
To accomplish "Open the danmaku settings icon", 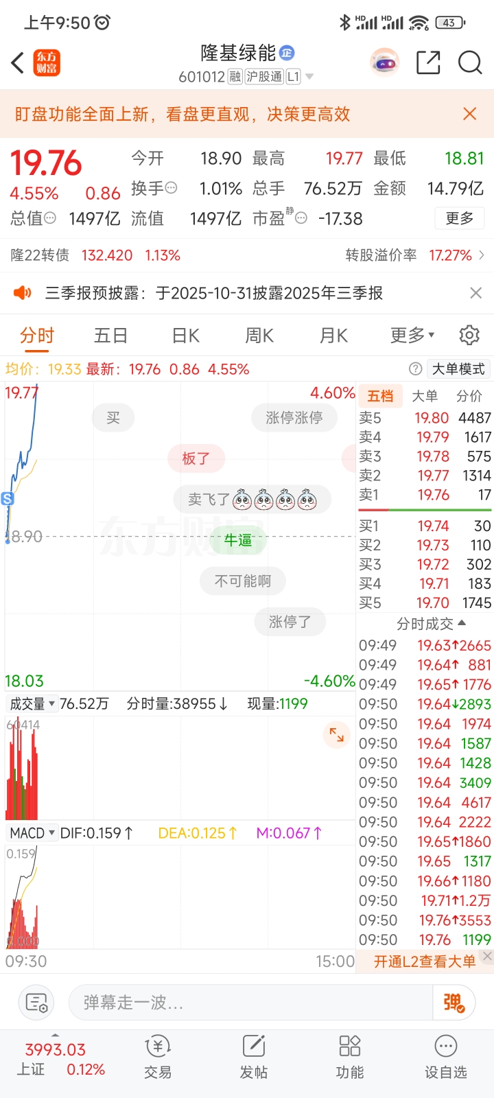I will click(x=36, y=1003).
